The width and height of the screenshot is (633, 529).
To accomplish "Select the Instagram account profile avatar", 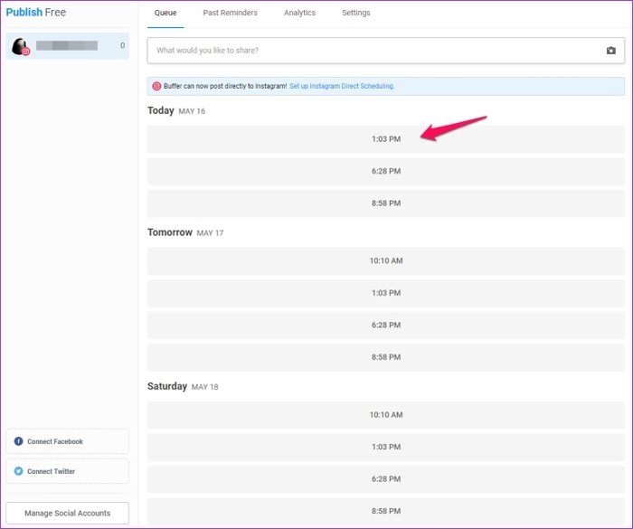I will click(x=19, y=46).
